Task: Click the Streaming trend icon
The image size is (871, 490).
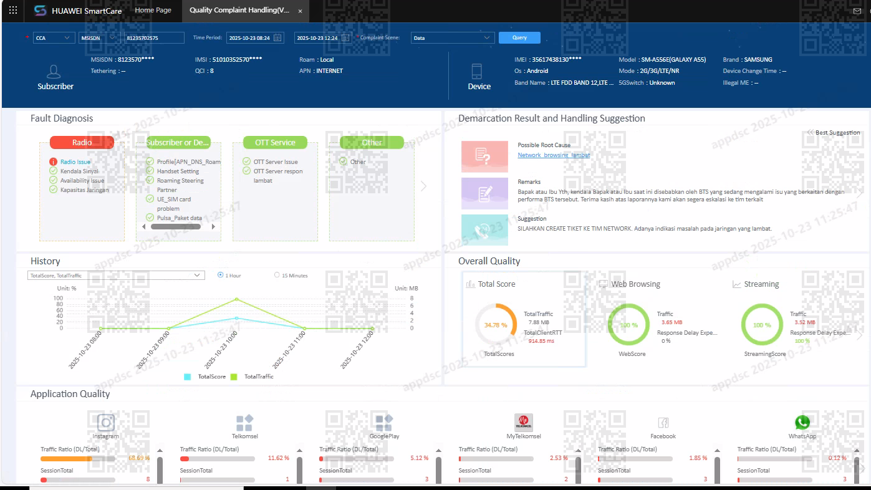Action: [737, 284]
